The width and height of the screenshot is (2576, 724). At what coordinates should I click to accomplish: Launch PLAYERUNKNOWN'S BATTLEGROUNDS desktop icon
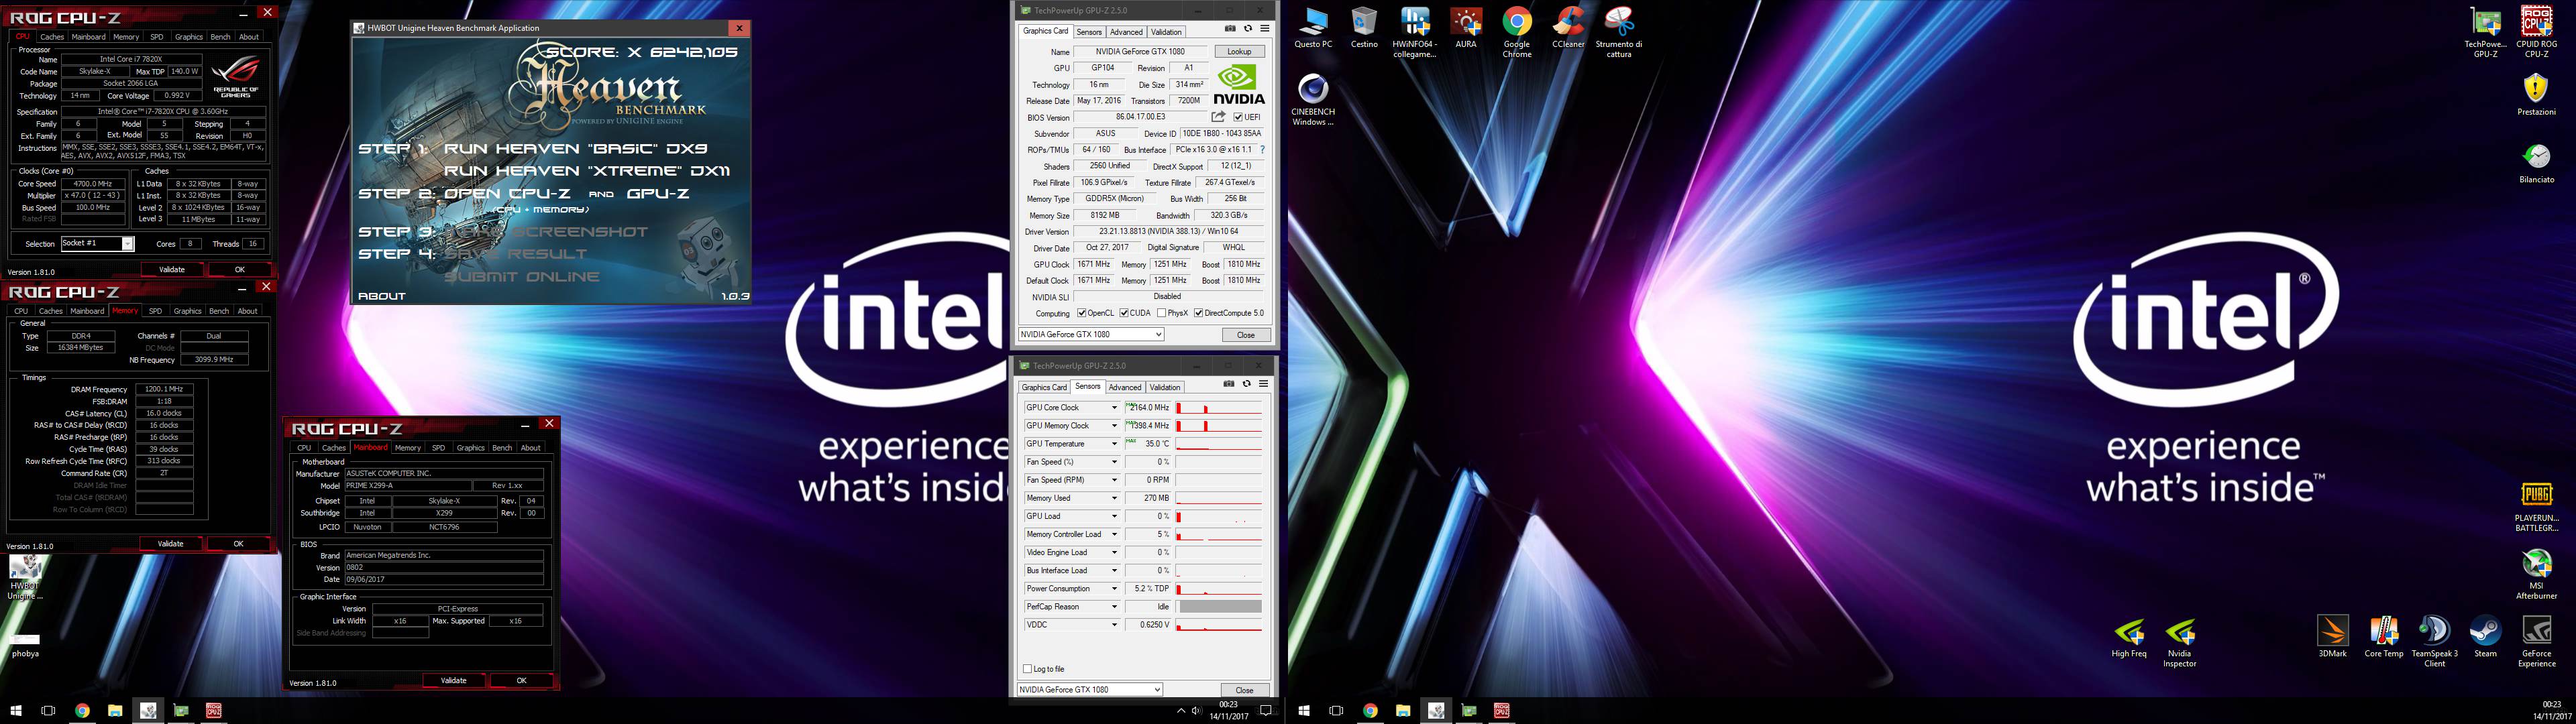[2536, 506]
